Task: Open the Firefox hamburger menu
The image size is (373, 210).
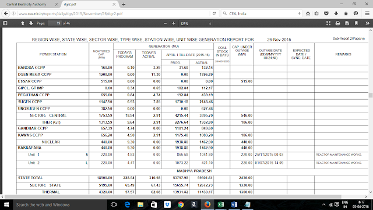Action: (367, 13)
